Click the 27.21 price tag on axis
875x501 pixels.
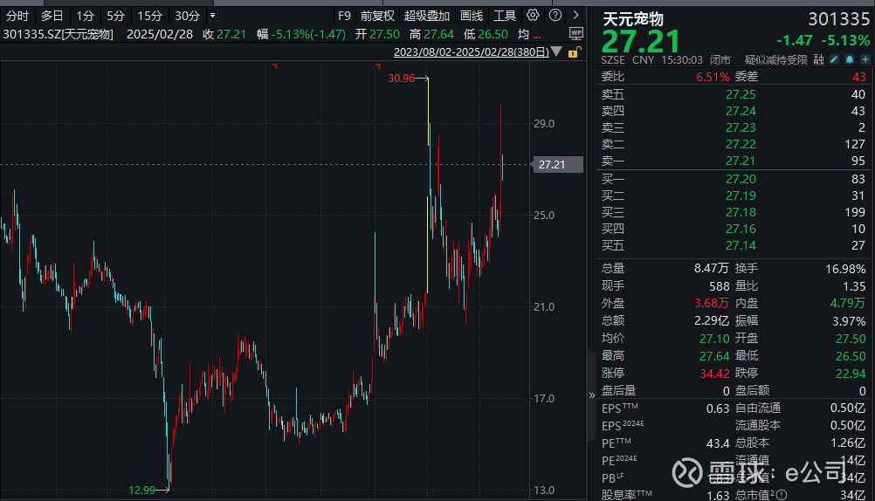tap(558, 165)
